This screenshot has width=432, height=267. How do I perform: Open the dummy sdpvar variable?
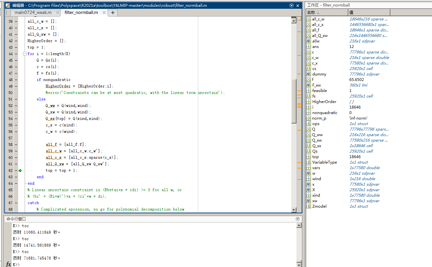(x=317, y=74)
